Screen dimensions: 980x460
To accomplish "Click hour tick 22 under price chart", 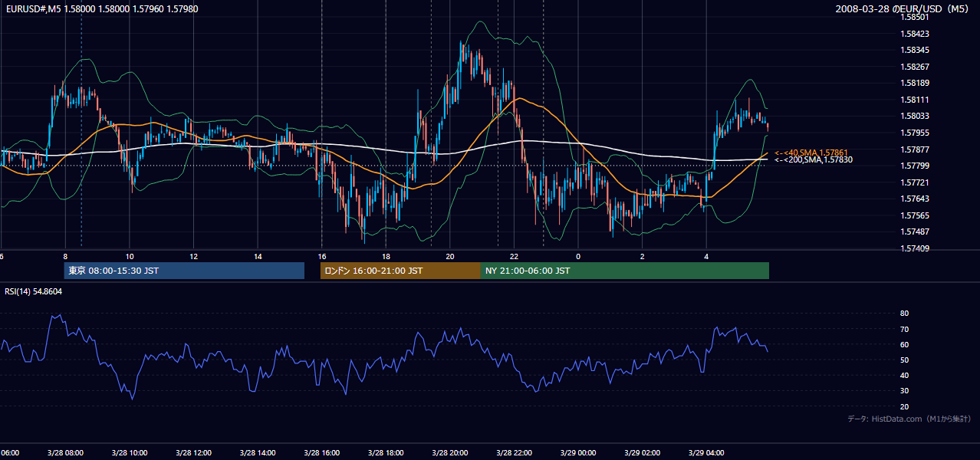I will pos(515,256).
